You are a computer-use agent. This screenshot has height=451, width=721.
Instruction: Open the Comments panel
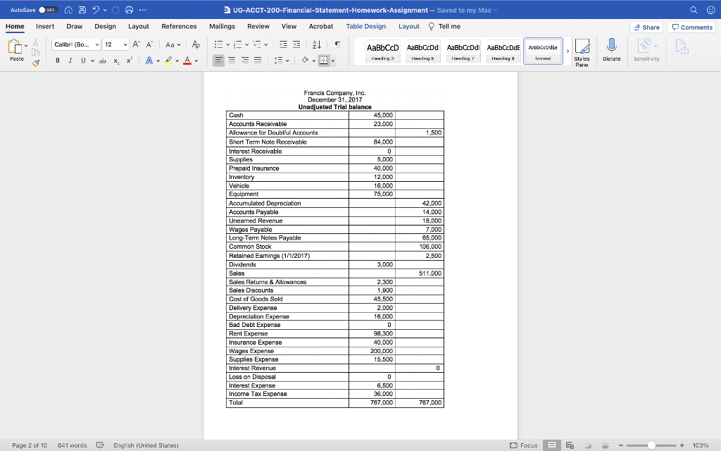pos(691,26)
